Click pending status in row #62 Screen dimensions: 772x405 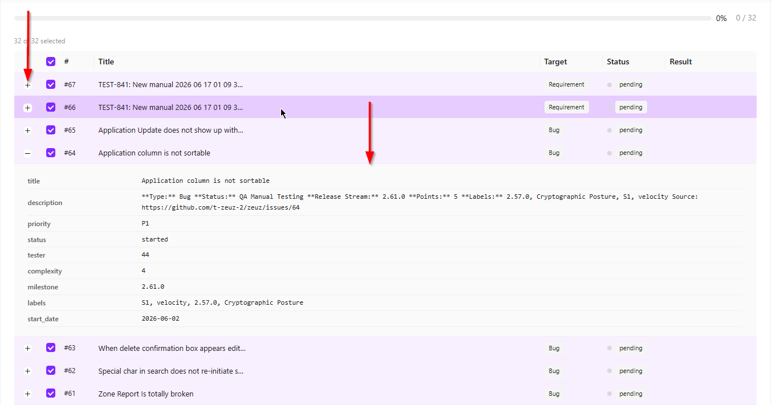(x=631, y=371)
